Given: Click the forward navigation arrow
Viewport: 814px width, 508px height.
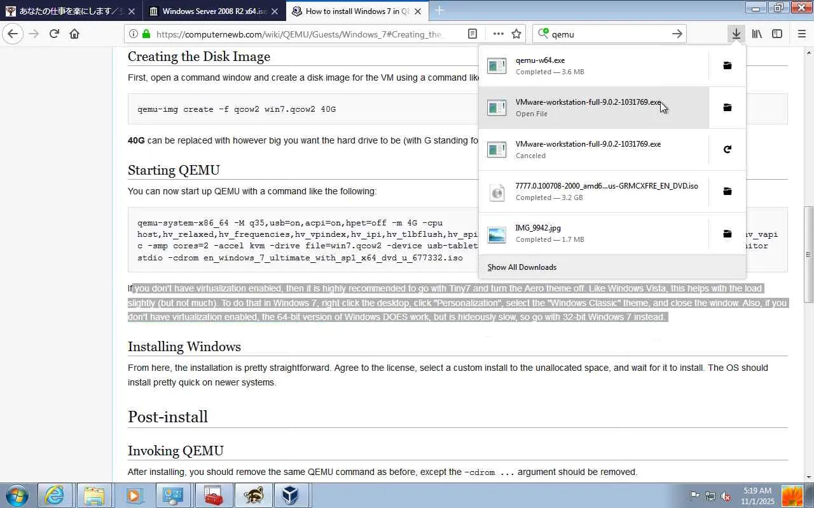Looking at the screenshot, I should click(x=34, y=34).
